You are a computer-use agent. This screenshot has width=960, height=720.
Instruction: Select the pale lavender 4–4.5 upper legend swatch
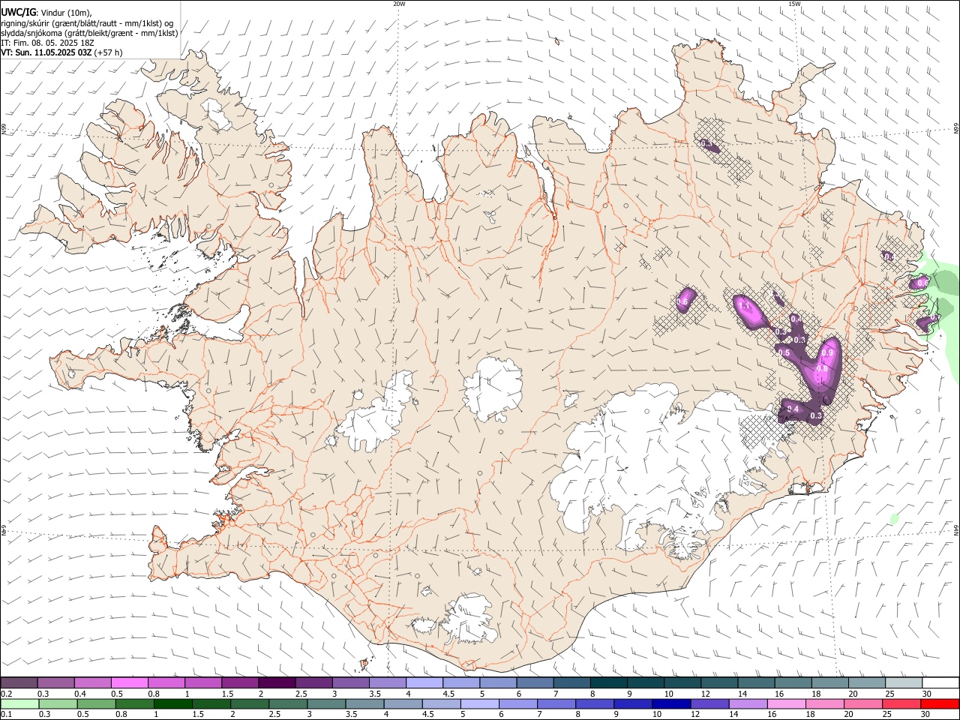pos(424,682)
